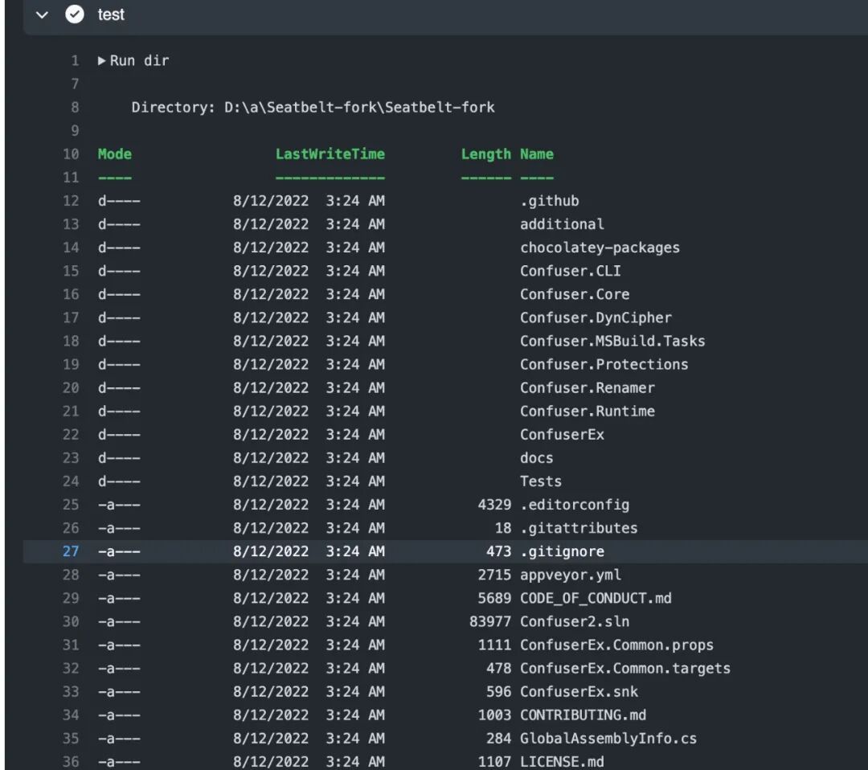868x770 pixels.
Task: Click the green success check icon
Action: click(x=75, y=14)
